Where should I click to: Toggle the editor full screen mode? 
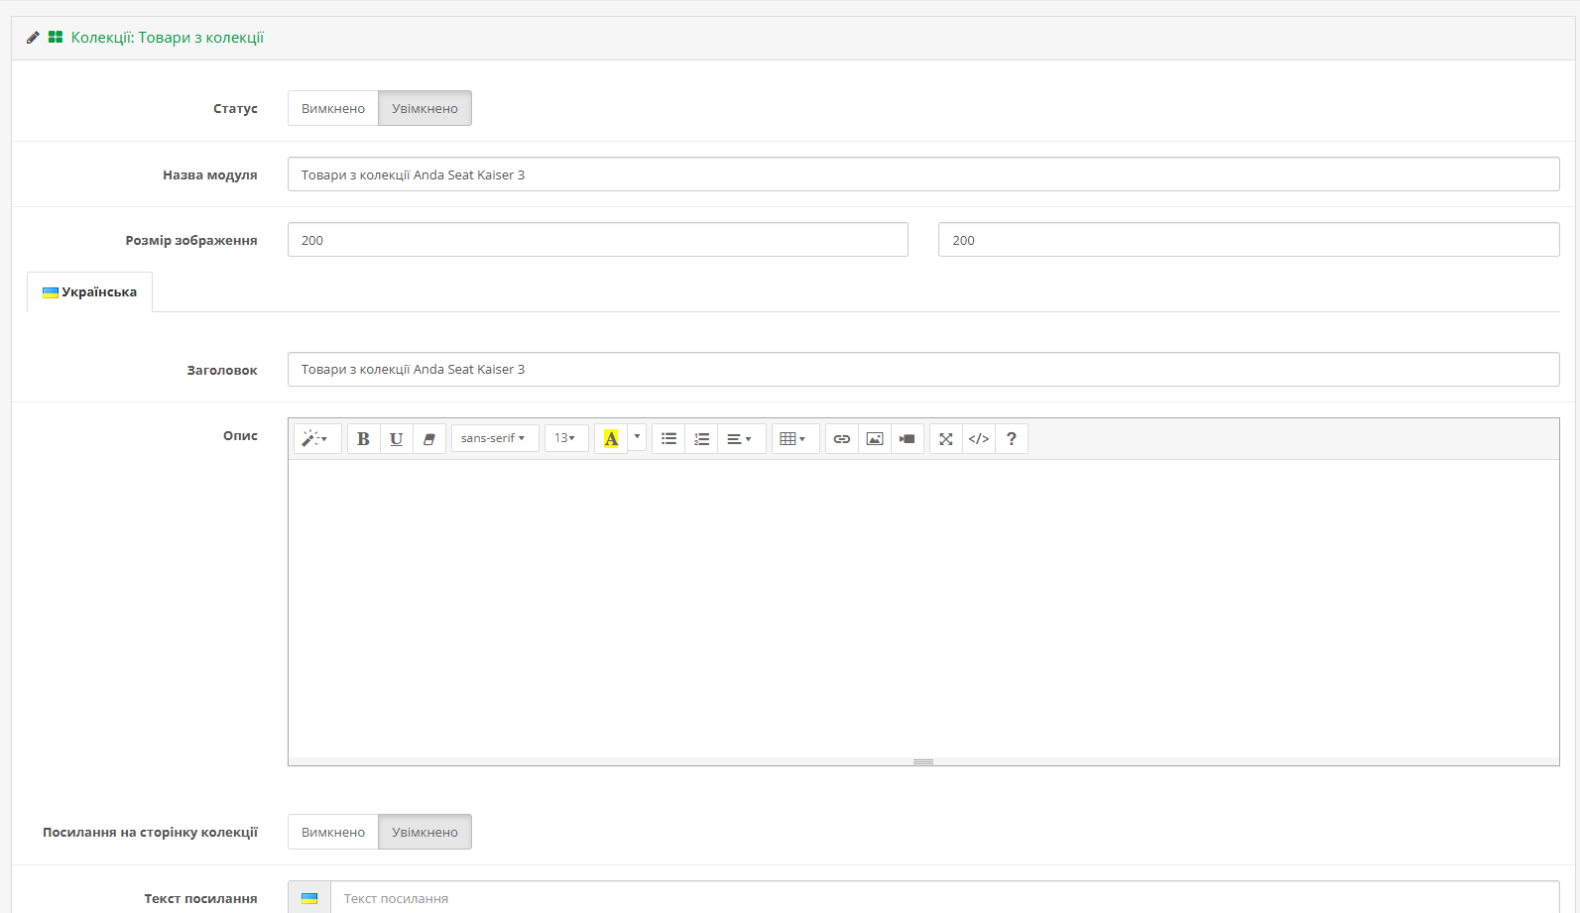[946, 439]
